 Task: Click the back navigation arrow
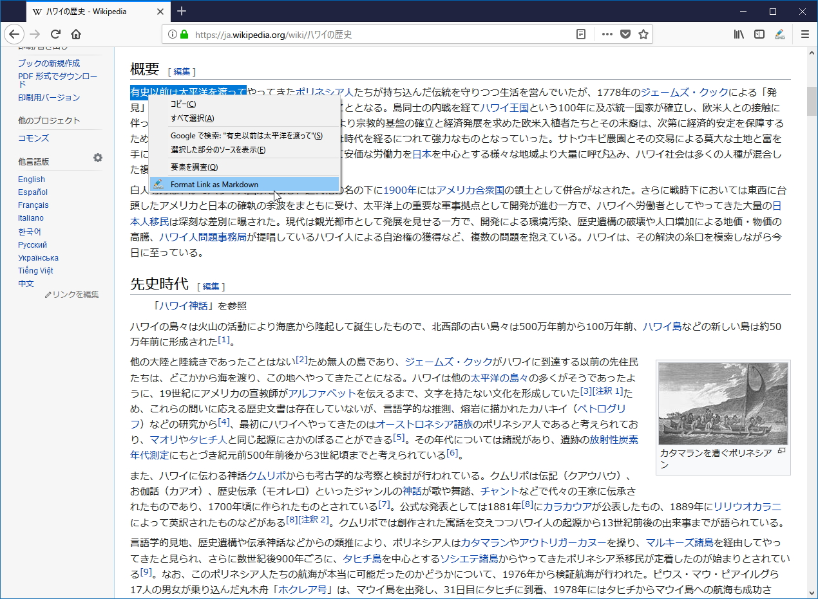pos(14,34)
